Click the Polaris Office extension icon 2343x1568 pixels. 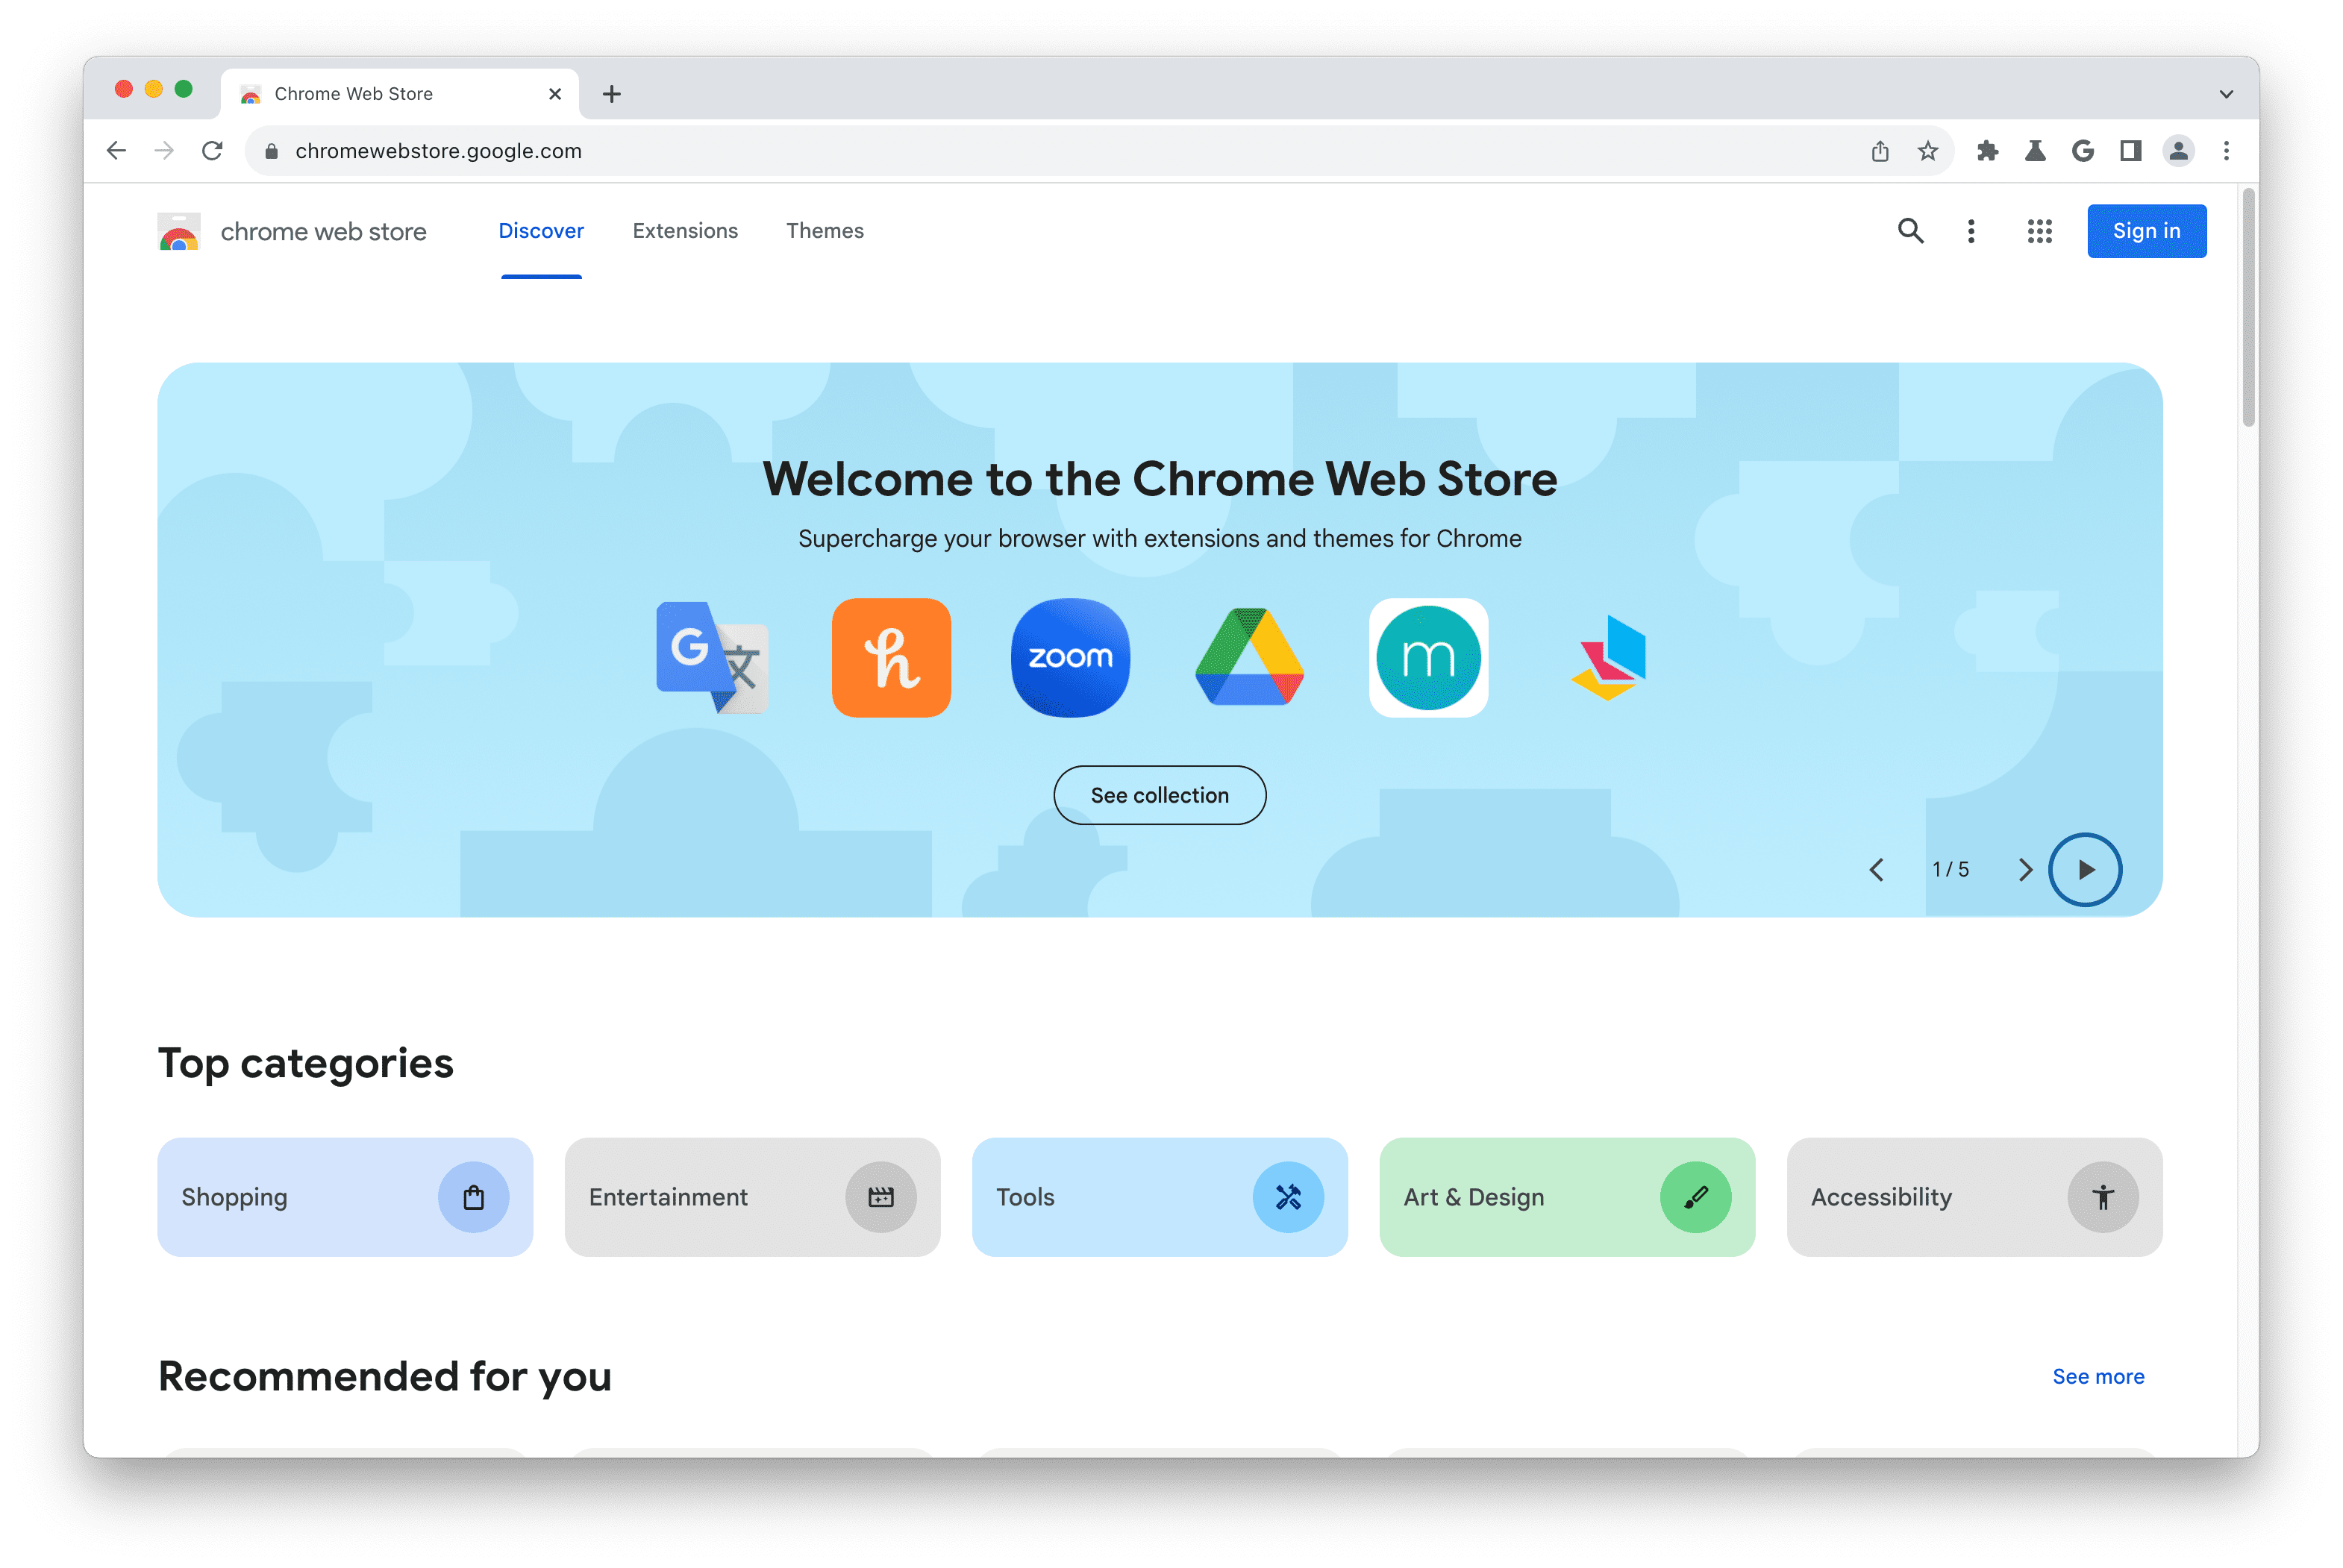(x=1608, y=656)
